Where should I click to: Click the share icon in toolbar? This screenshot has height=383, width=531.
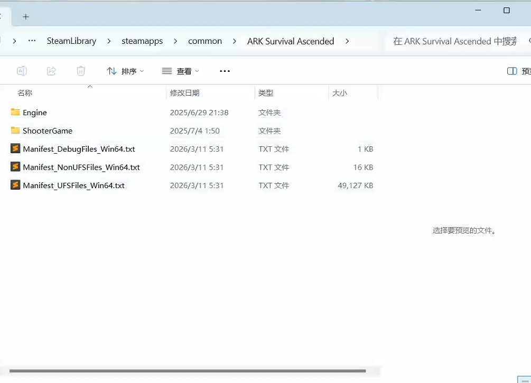(51, 71)
